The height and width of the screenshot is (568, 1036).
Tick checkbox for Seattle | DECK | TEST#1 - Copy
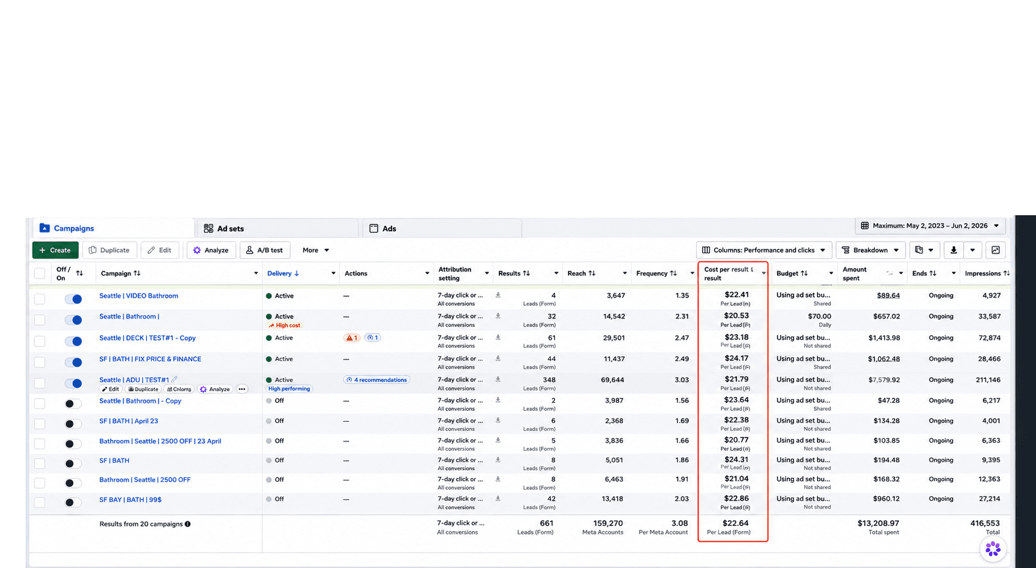tap(40, 341)
